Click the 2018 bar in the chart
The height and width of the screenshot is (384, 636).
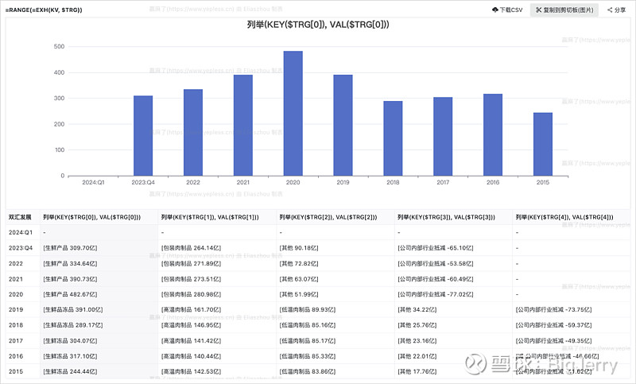(x=393, y=138)
